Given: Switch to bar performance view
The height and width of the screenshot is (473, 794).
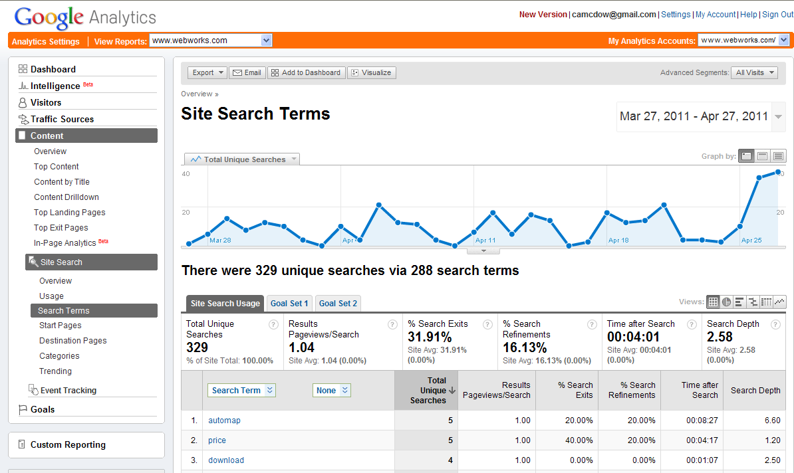Looking at the screenshot, I should pyautogui.click(x=739, y=302).
